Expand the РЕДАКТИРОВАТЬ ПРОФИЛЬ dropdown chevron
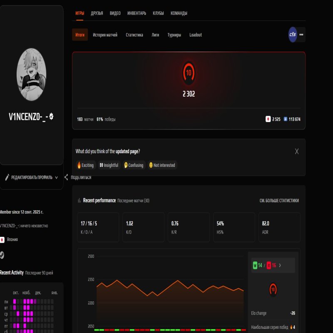 tap(57, 176)
